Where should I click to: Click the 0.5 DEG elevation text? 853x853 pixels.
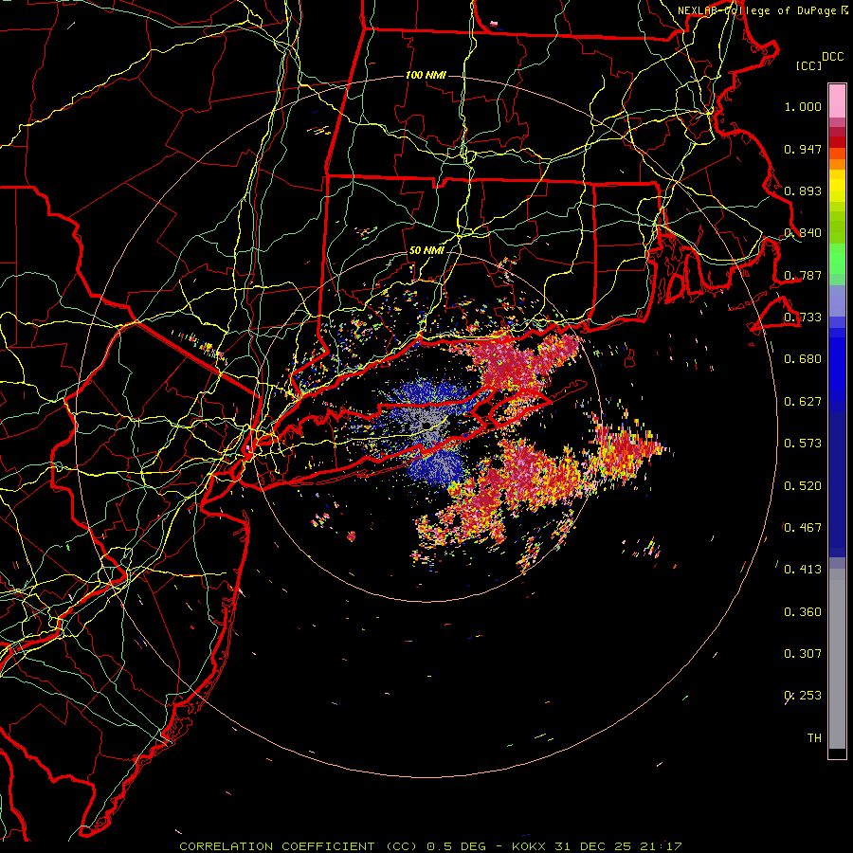(457, 846)
